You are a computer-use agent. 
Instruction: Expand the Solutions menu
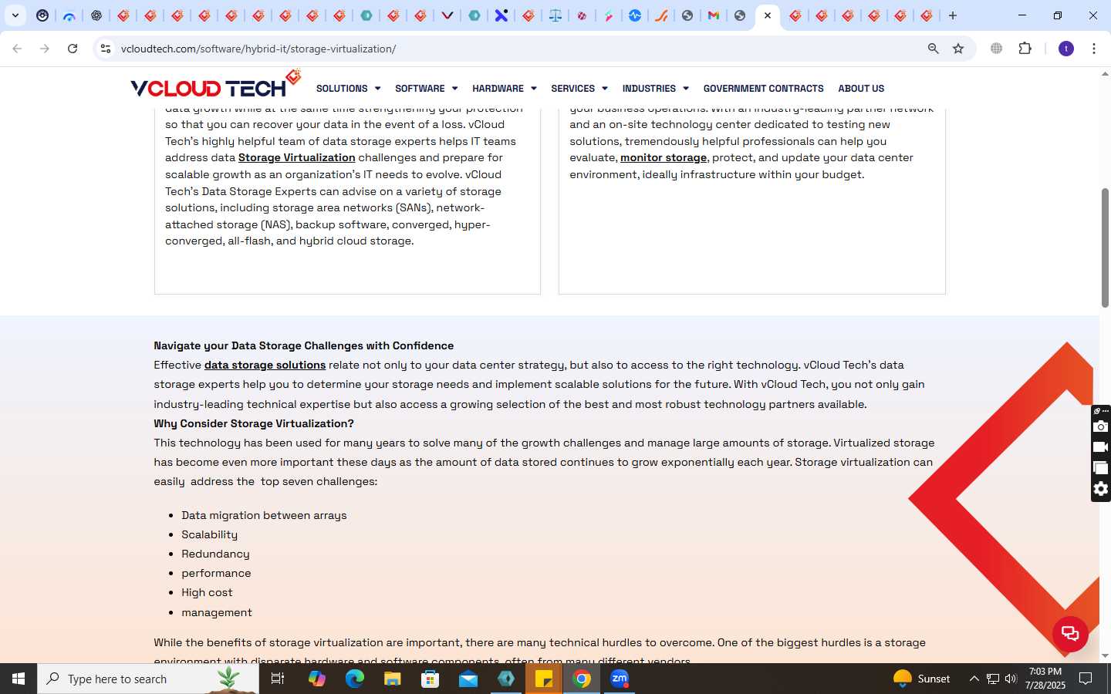348,89
